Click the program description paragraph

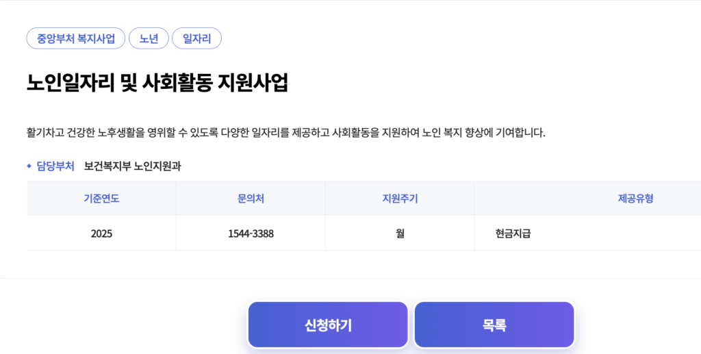(x=285, y=132)
